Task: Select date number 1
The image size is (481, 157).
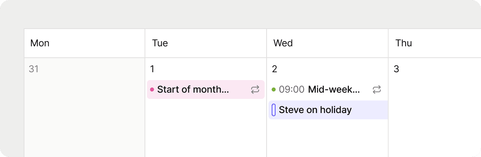Action: (x=153, y=69)
